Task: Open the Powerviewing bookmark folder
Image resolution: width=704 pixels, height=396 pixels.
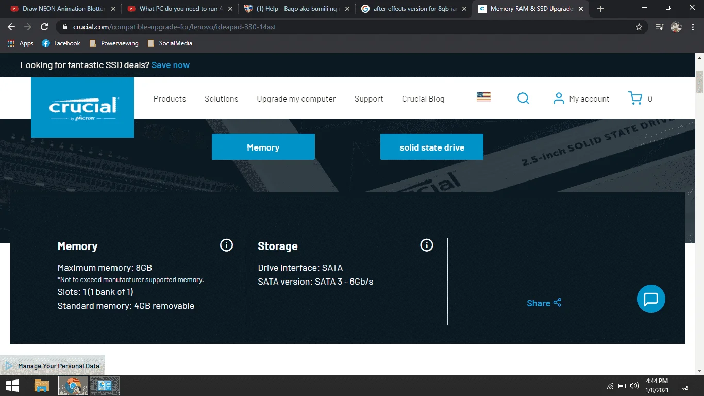Action: pos(114,43)
